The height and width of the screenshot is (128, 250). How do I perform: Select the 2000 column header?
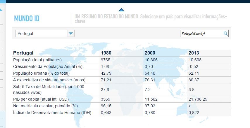[150, 53]
